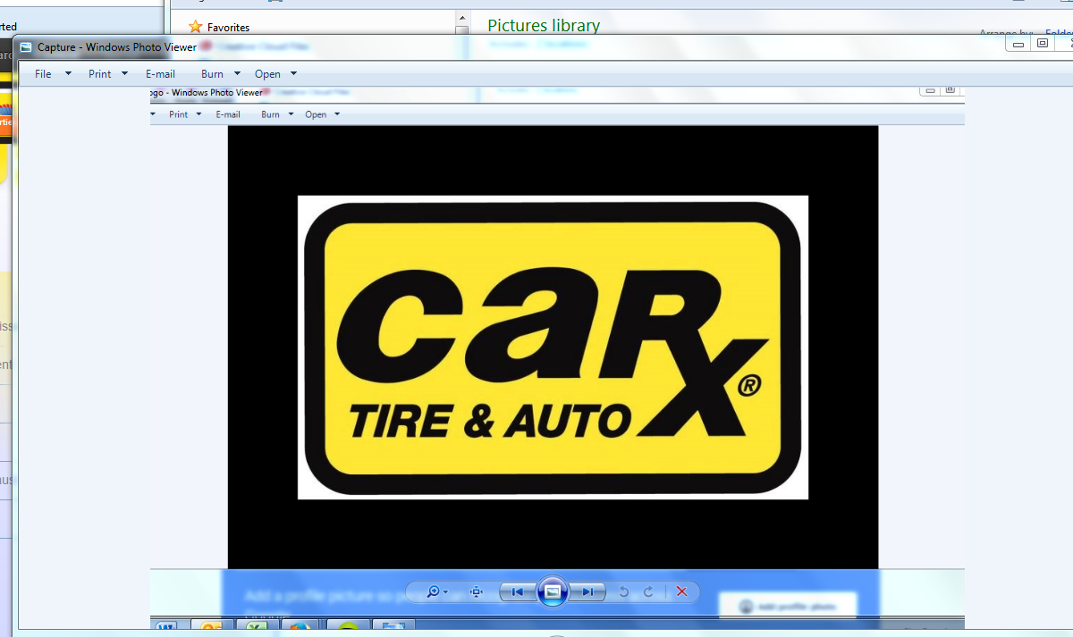Viewport: 1073px width, 637px height.
Task: Rotate the picture clockwise
Action: click(x=648, y=591)
